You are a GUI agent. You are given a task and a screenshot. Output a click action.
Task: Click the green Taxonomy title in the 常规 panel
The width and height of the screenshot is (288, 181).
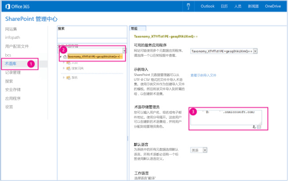click(165, 37)
